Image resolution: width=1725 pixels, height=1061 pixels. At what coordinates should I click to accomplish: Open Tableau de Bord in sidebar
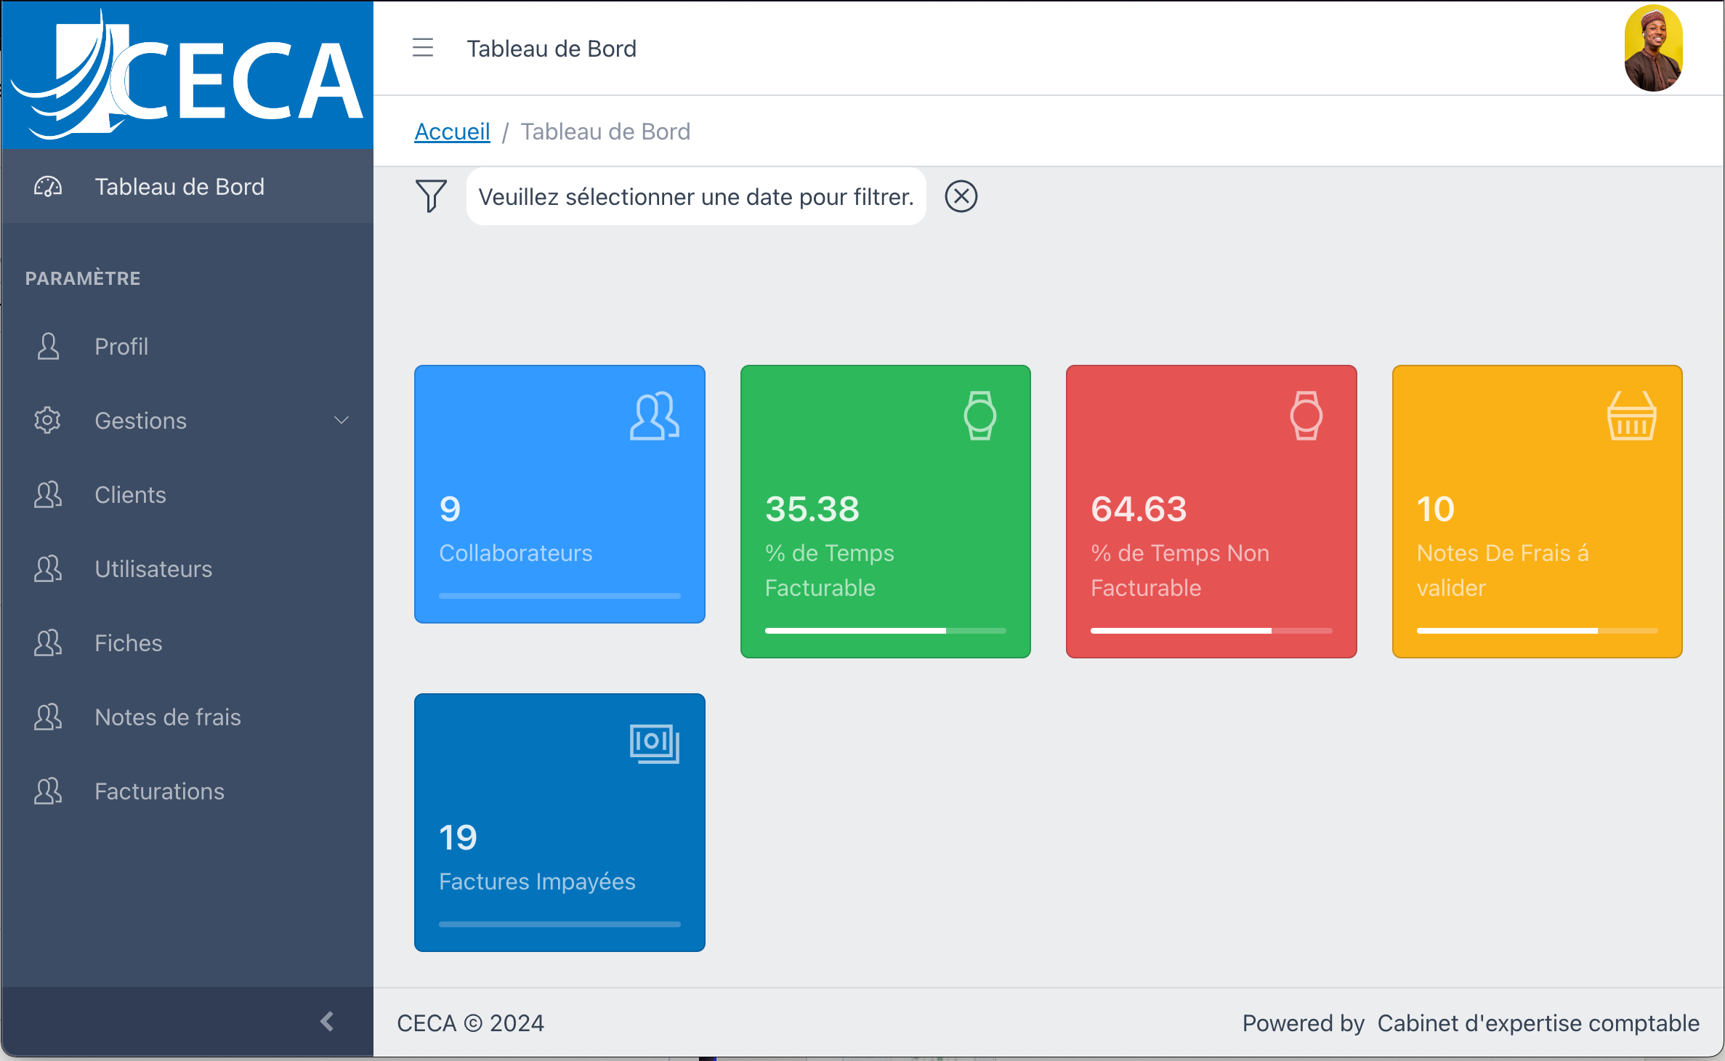[x=179, y=187]
